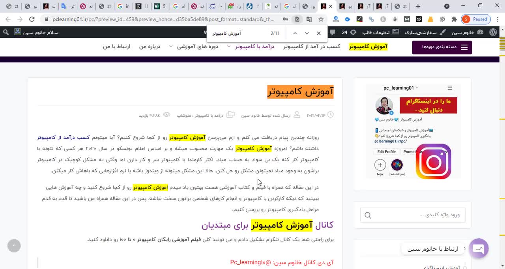Go to next match with the find bar down arrow
This screenshot has height=269, width=505.
(x=307, y=33)
